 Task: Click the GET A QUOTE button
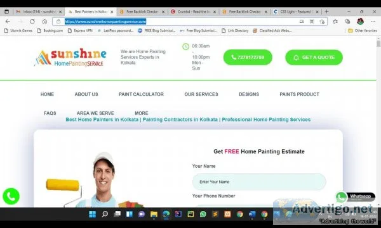click(314, 58)
